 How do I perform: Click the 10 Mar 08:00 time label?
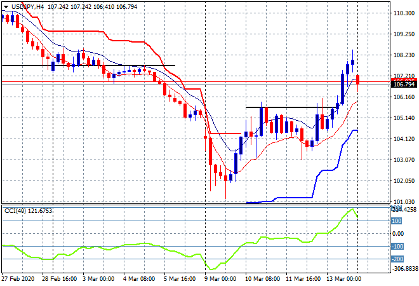[262, 279]
